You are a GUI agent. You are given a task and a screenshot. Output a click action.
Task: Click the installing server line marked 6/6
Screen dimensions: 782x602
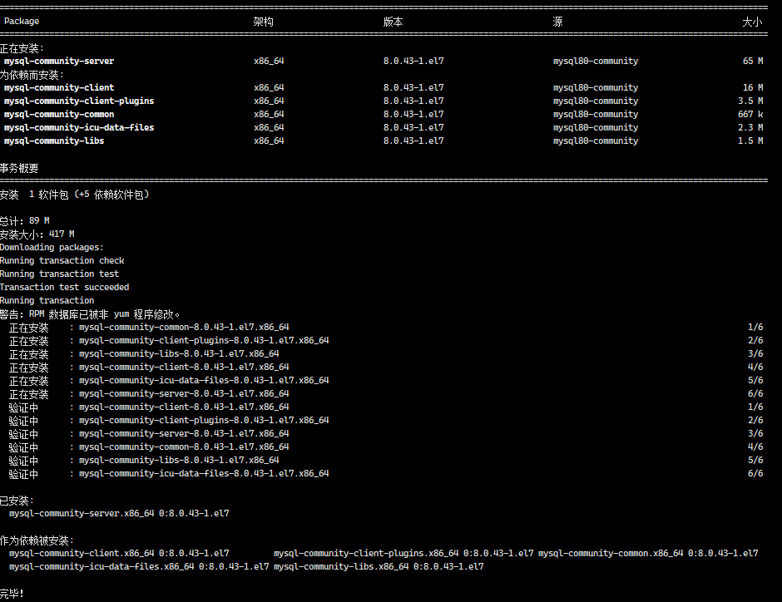click(386, 393)
